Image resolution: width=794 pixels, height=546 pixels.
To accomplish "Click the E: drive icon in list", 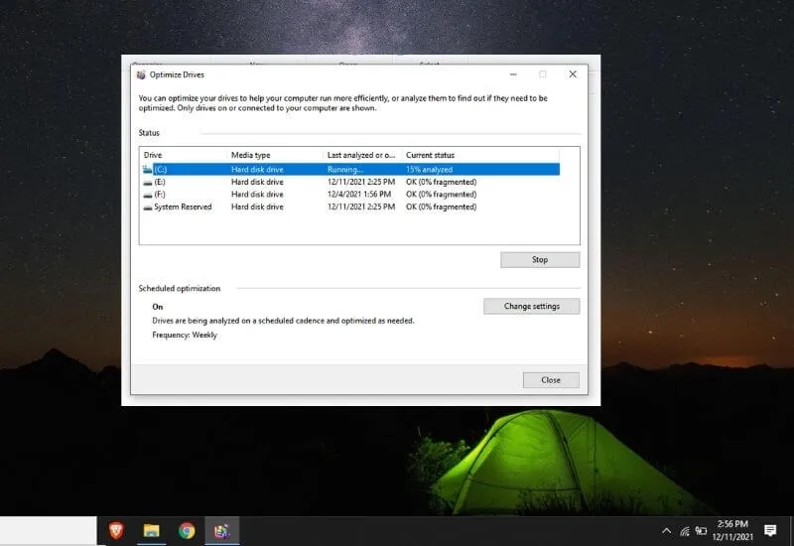I will pos(147,183).
